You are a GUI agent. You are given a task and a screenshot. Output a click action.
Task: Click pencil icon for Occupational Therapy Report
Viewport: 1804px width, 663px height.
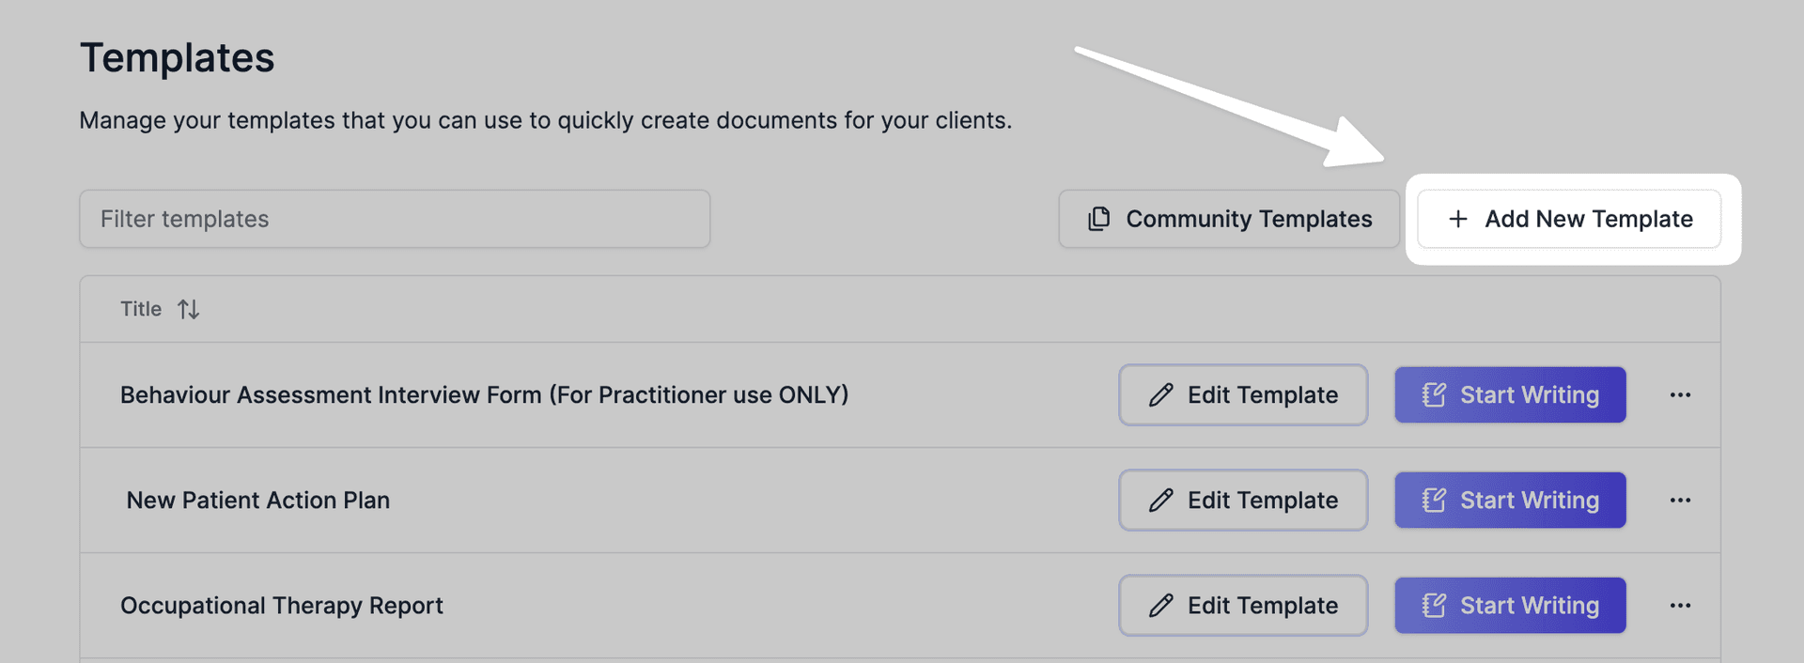(x=1160, y=606)
